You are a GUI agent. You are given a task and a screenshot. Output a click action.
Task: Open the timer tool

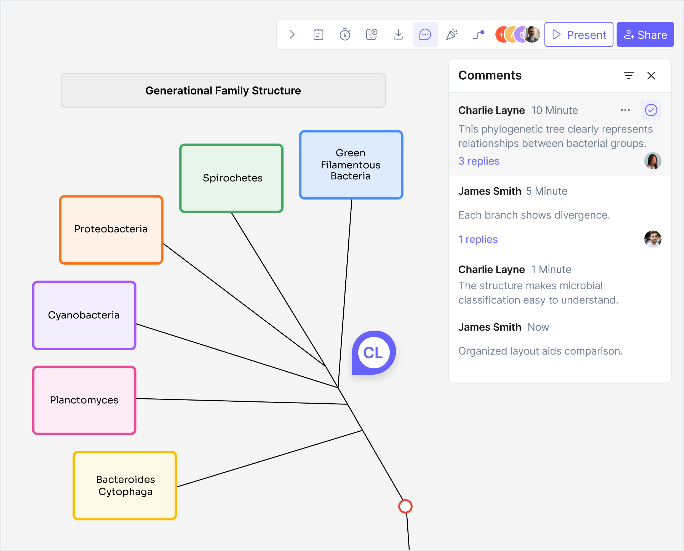click(x=345, y=35)
